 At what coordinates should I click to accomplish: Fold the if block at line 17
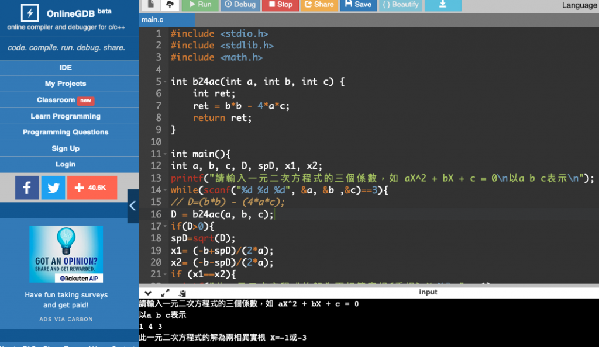coord(165,227)
